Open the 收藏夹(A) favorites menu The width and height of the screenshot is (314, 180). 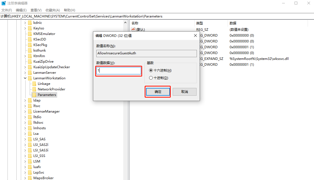[x=52, y=10]
